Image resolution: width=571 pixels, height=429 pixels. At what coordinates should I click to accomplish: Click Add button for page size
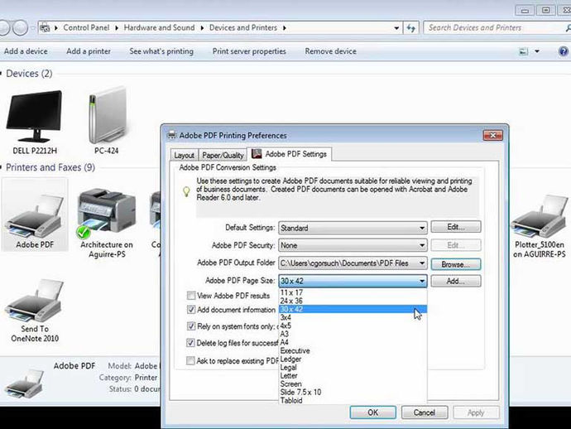456,282
